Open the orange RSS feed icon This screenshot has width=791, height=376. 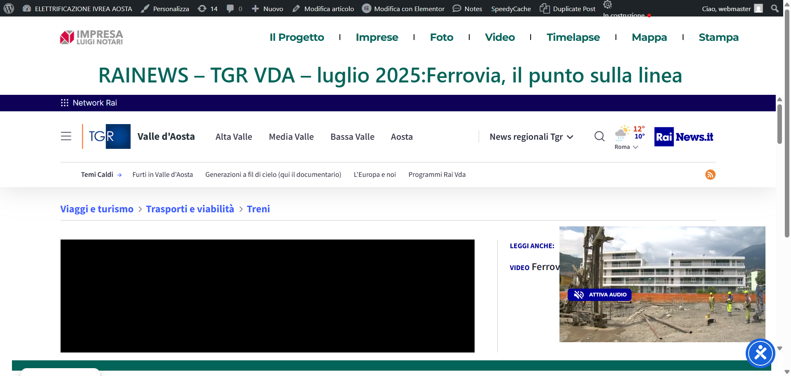(x=710, y=175)
